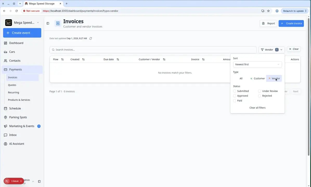
Task: Click the Parking Spots pin icon
Action: [x=5, y=117]
